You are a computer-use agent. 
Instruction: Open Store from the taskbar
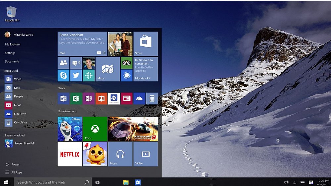click(138, 182)
